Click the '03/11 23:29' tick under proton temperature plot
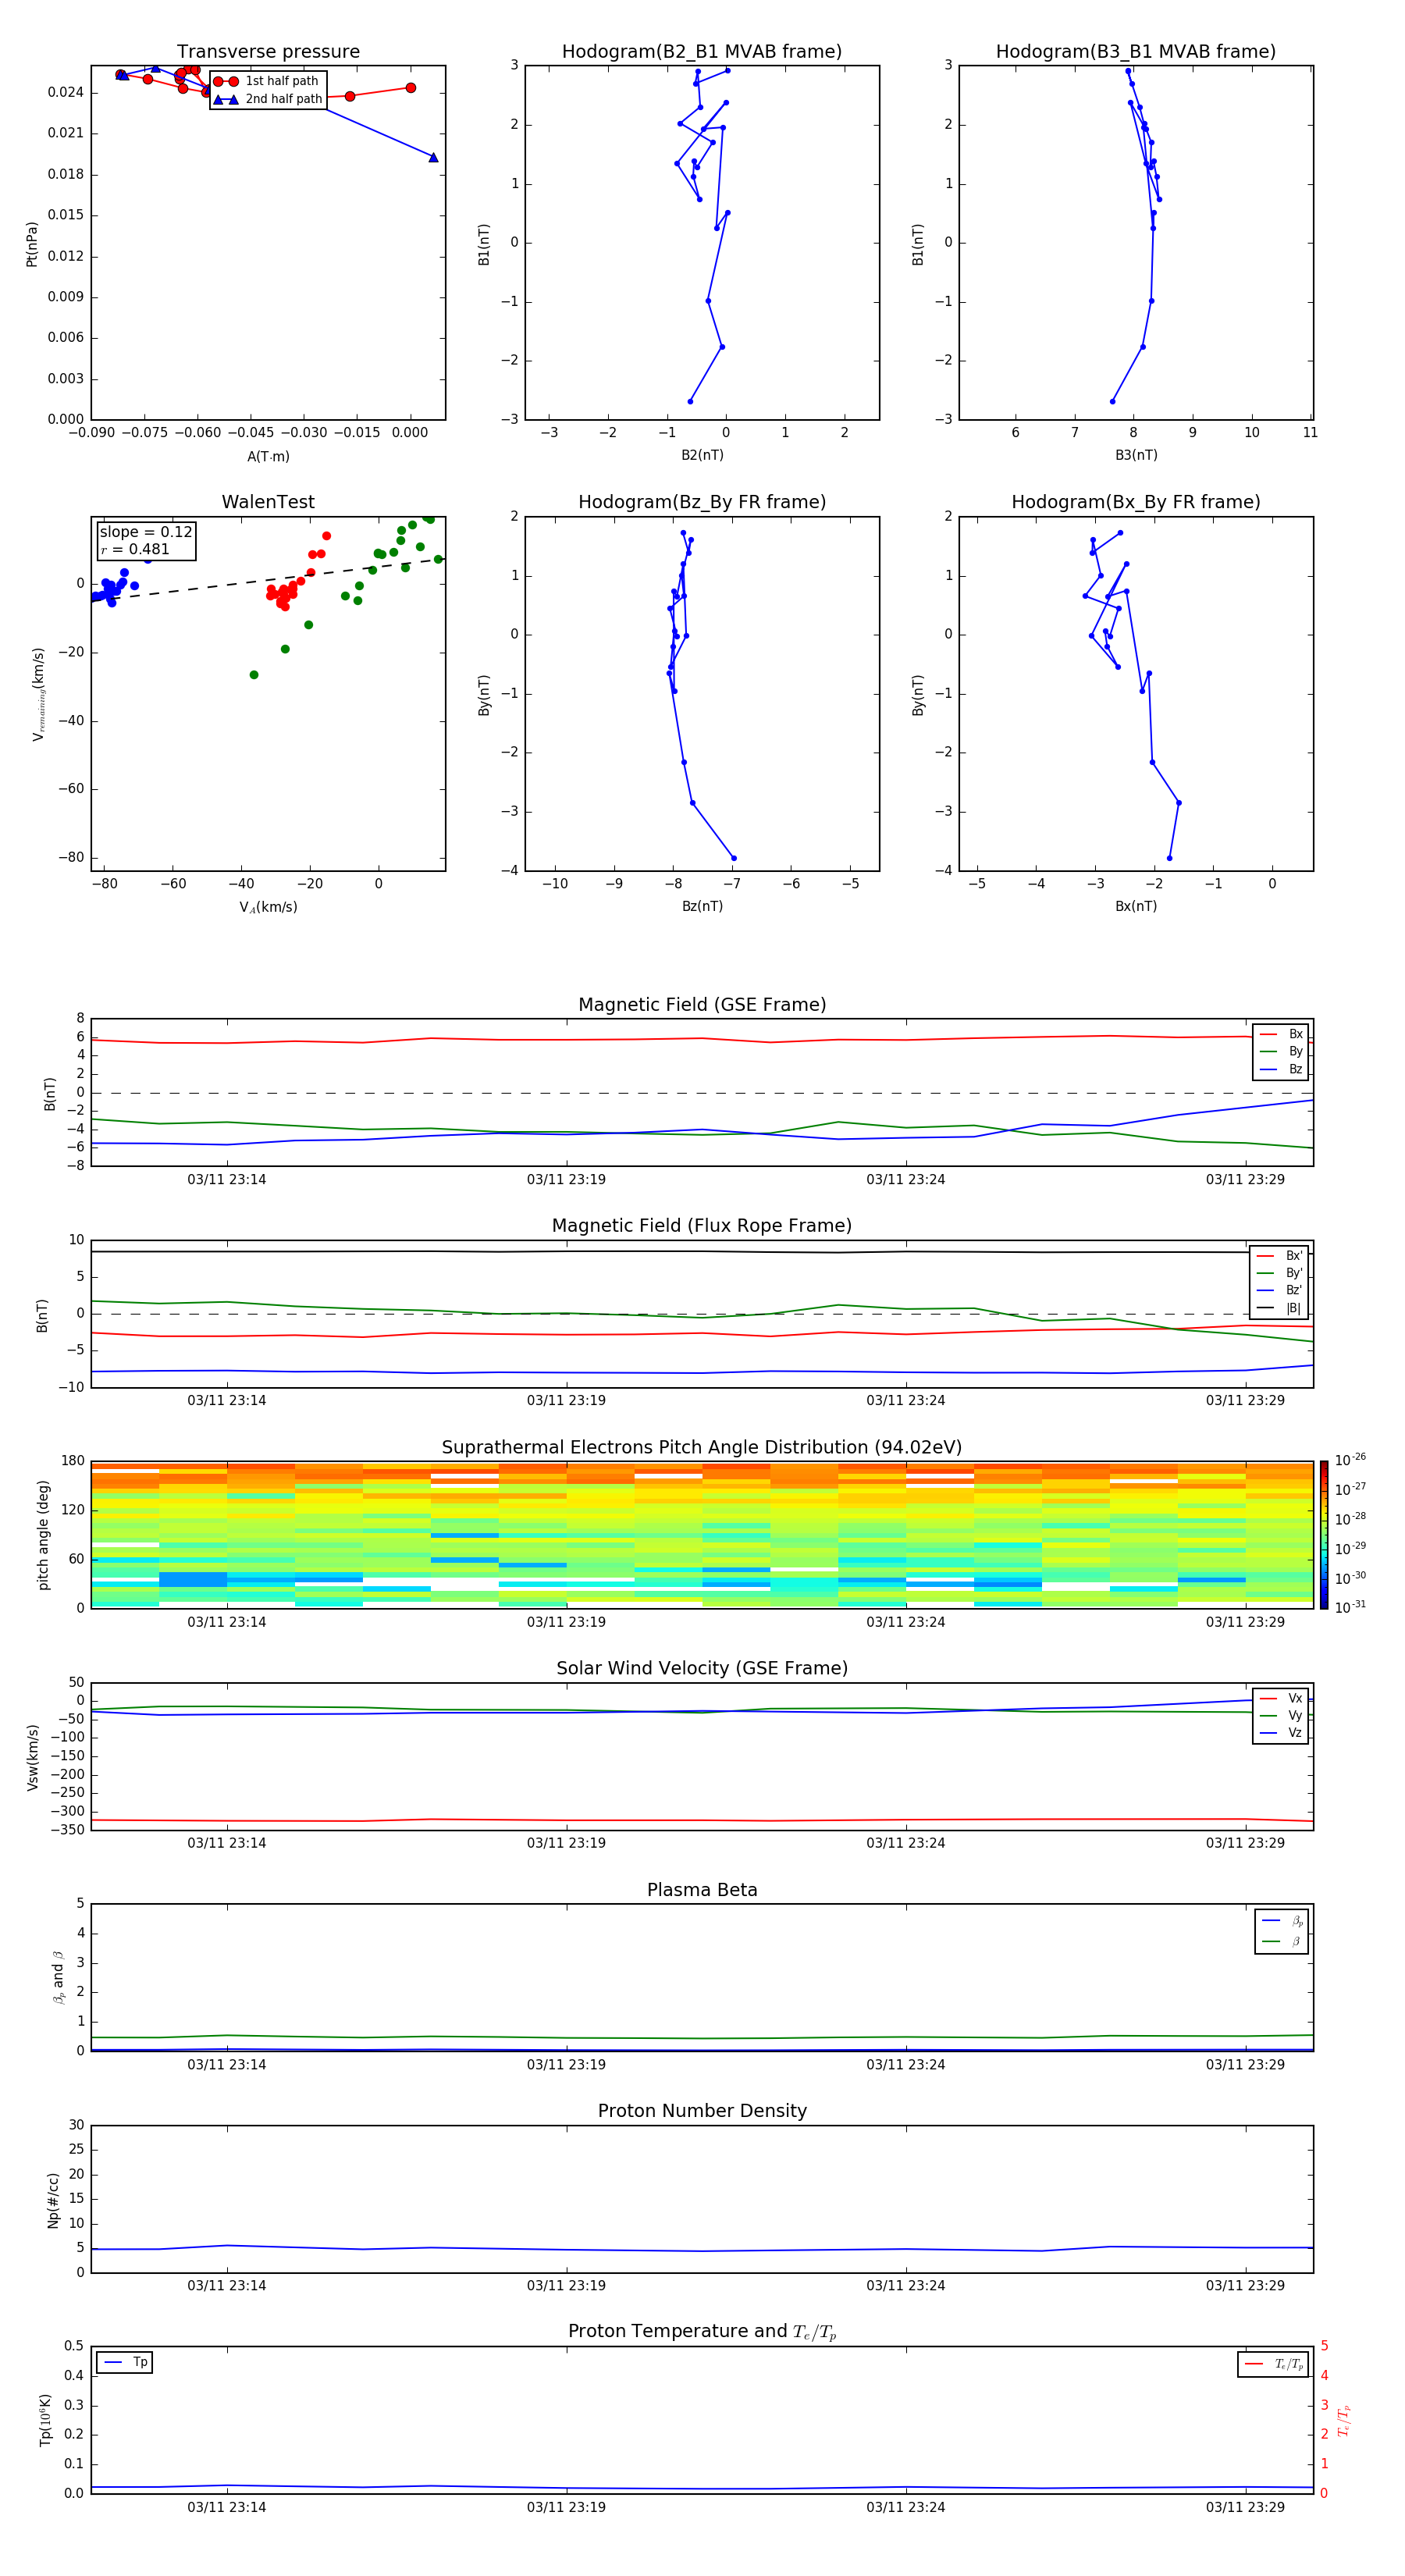The height and width of the screenshot is (2576, 1405). tap(1245, 2507)
